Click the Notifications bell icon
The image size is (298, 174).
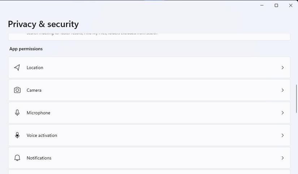[17, 158]
